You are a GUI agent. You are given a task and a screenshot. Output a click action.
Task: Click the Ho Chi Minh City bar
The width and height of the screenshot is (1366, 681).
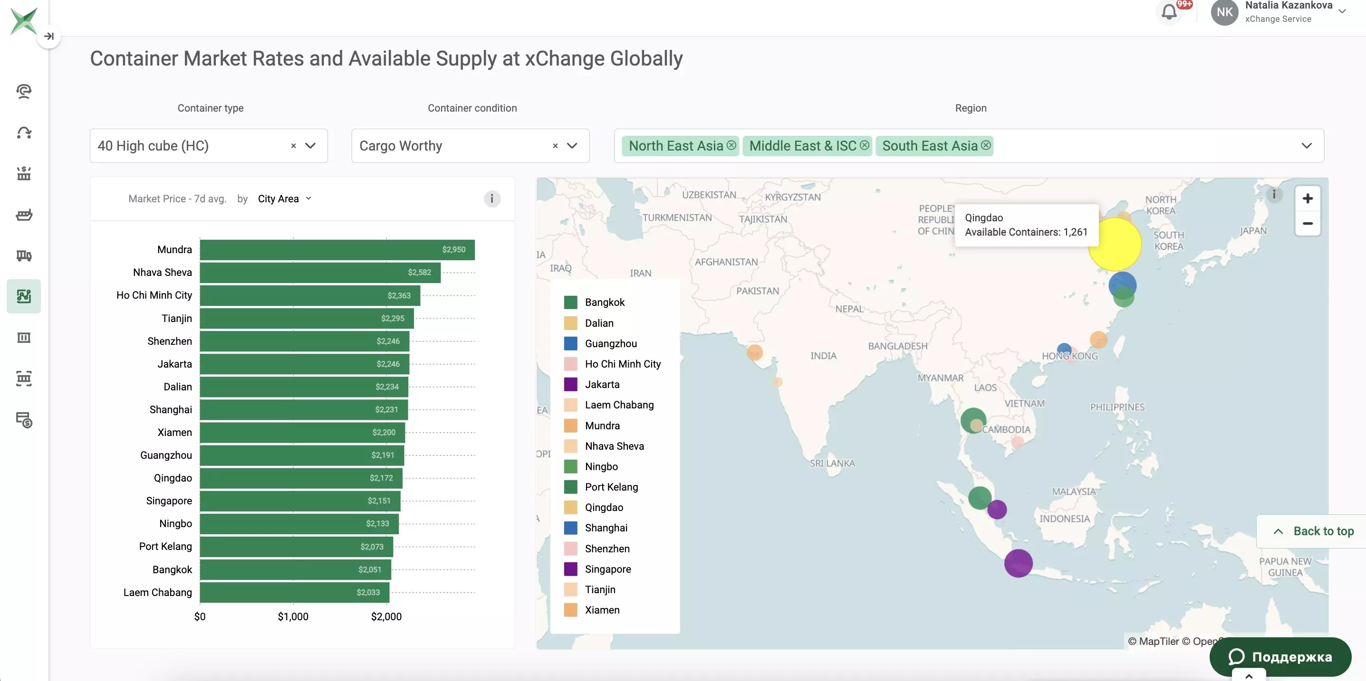[x=310, y=295]
